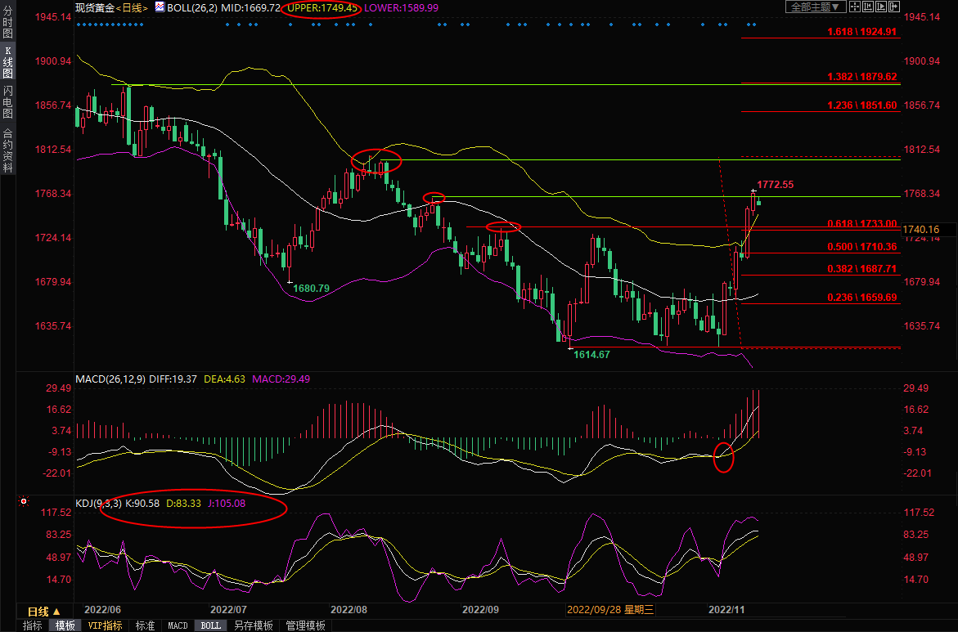Click the 另存模板 button
Screen dimensions: 958x632
click(x=253, y=625)
